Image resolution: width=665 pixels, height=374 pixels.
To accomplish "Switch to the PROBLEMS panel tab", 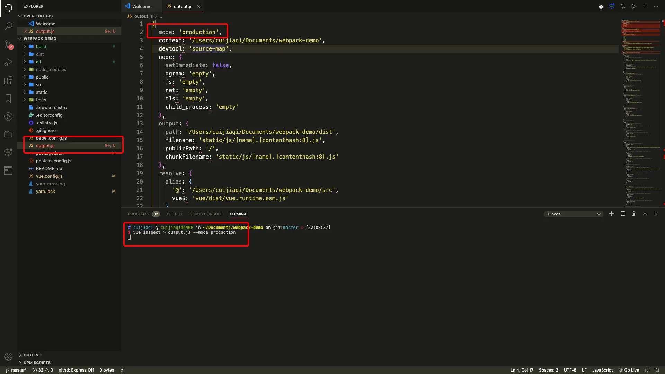I will click(x=138, y=214).
